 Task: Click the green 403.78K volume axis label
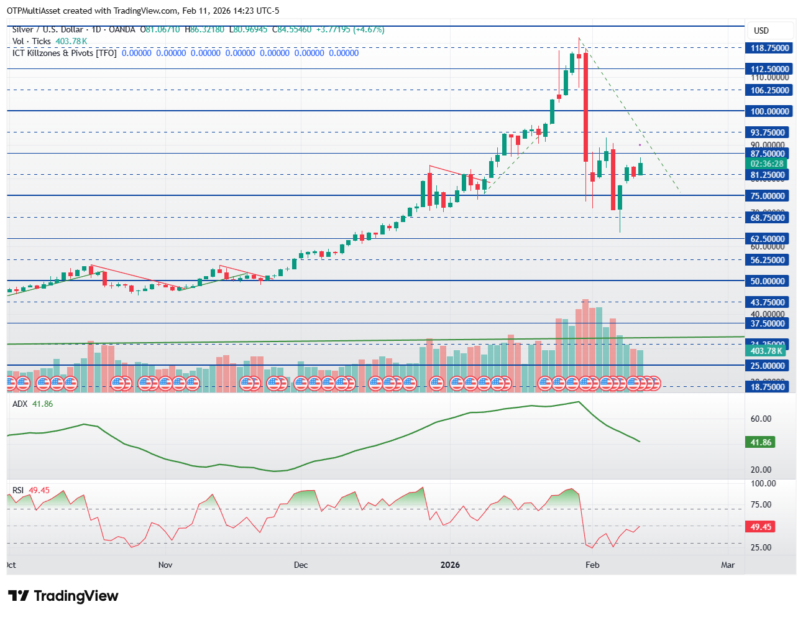[766, 351]
